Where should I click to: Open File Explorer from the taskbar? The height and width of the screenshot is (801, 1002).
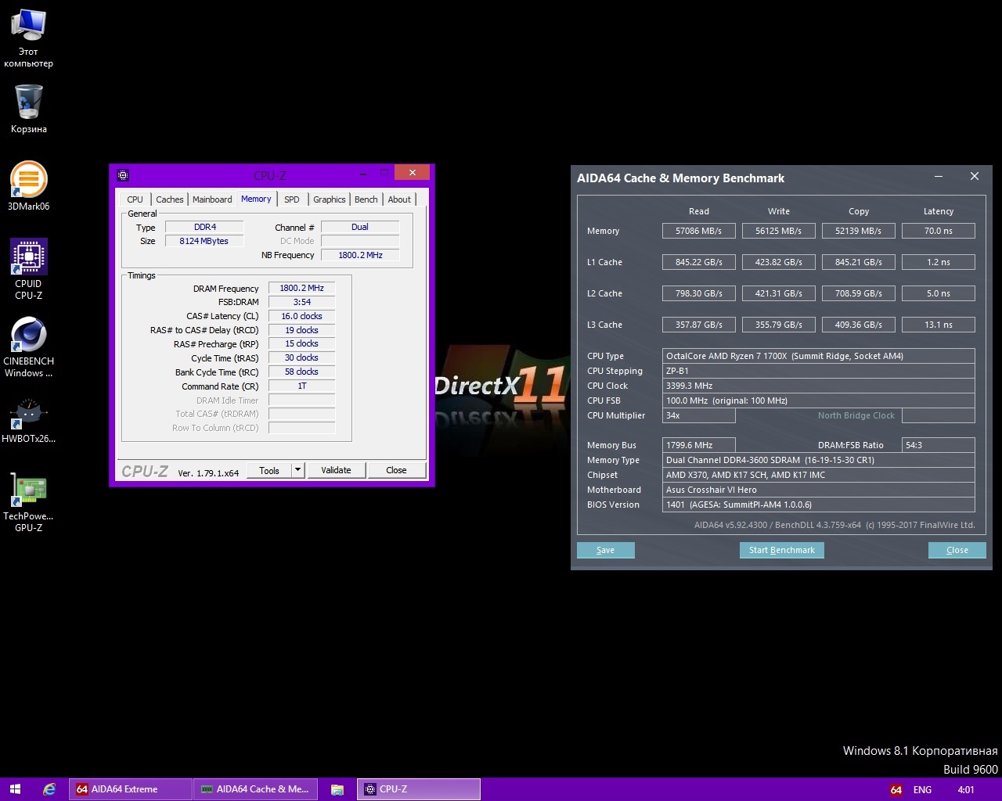337,789
